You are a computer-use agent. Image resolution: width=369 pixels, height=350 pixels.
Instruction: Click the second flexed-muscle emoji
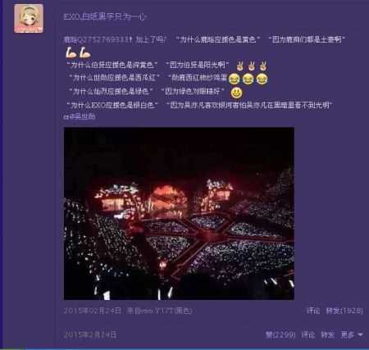coord(85,52)
